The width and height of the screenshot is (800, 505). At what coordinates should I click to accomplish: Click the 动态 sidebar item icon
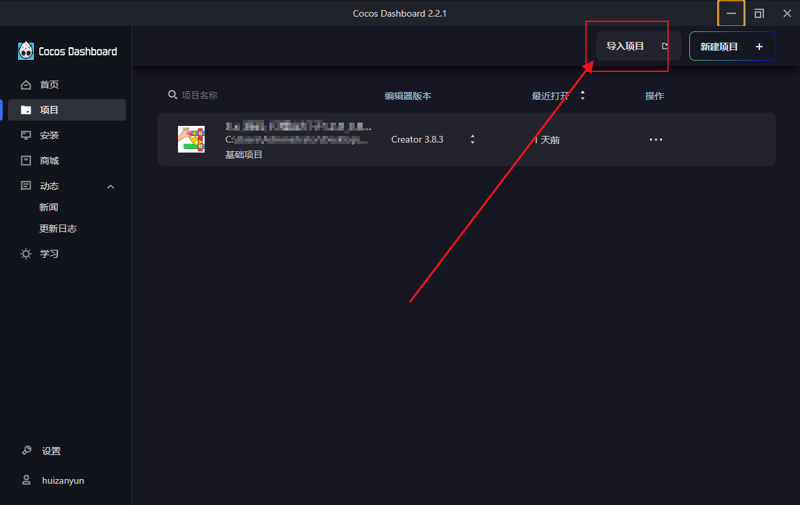click(26, 186)
